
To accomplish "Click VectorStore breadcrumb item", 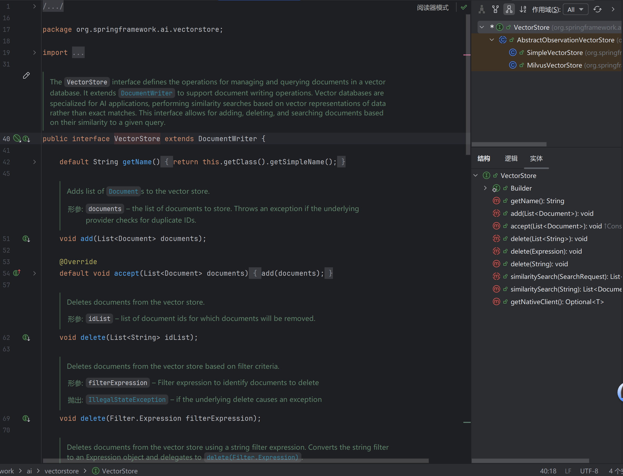I will (115, 471).
